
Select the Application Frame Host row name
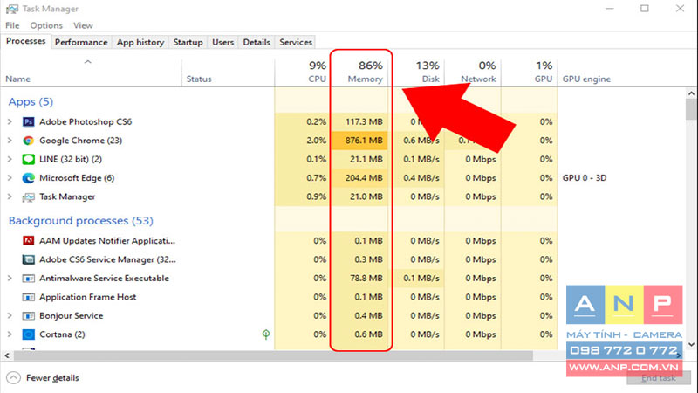pos(88,297)
